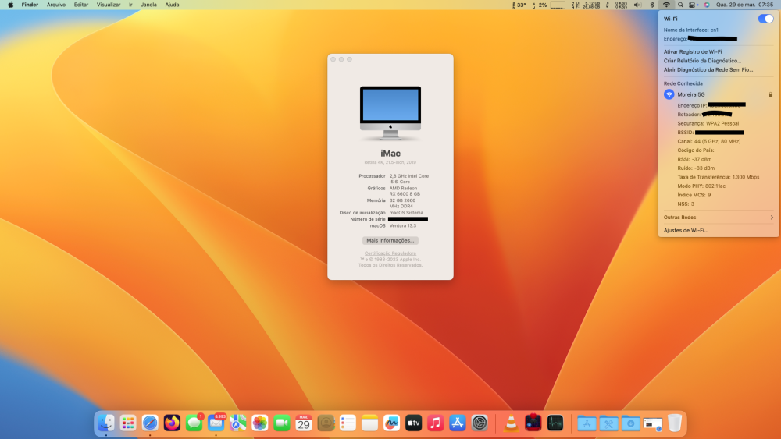Open Notes from the Dock
The width and height of the screenshot is (781, 439).
pyautogui.click(x=369, y=423)
